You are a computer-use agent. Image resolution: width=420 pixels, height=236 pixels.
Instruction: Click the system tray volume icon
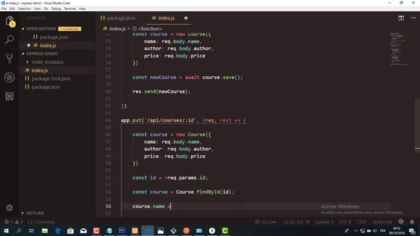point(375,231)
